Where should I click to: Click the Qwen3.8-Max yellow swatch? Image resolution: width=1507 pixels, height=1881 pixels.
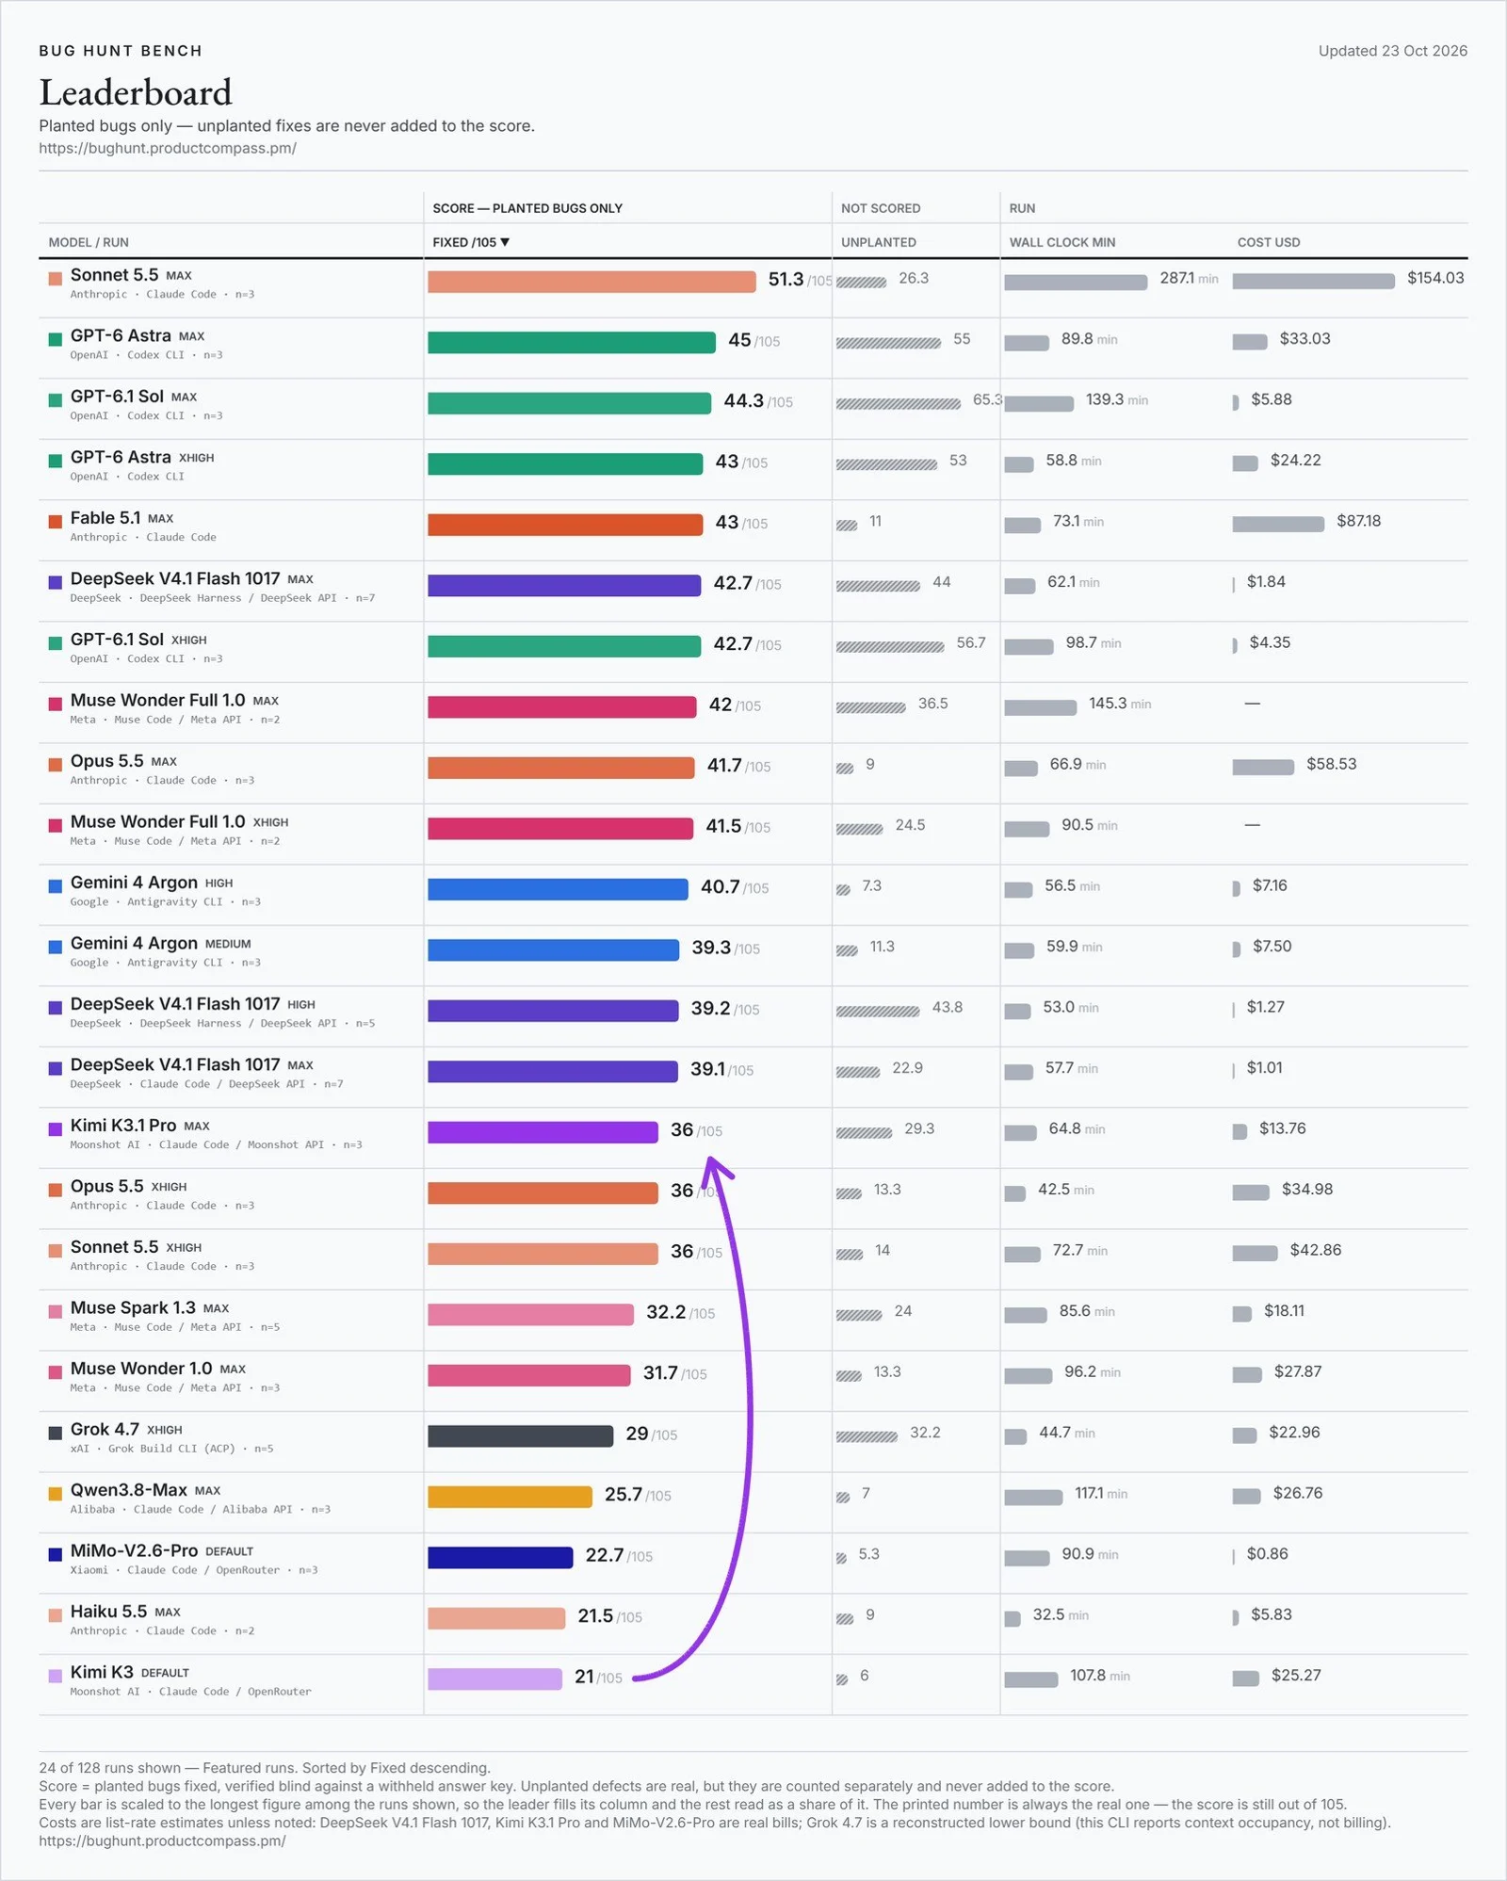pos(56,1493)
